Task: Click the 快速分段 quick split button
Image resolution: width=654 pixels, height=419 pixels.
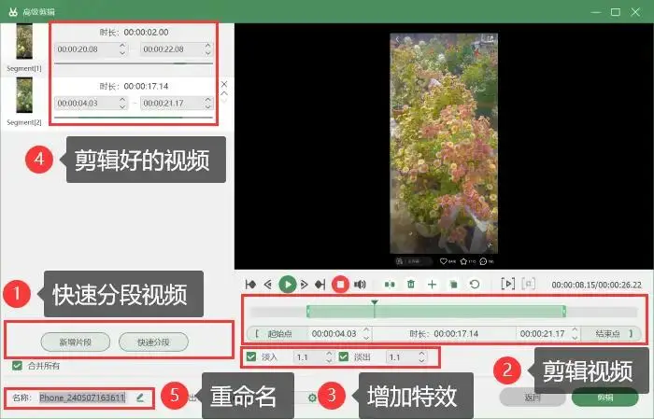Action: [153, 342]
